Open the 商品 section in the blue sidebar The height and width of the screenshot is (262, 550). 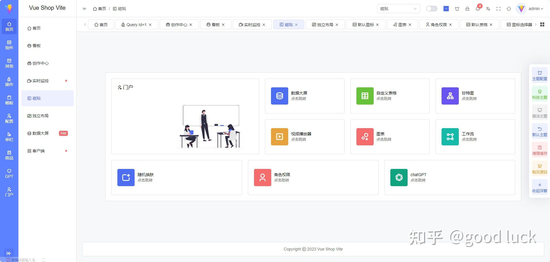pos(9,155)
